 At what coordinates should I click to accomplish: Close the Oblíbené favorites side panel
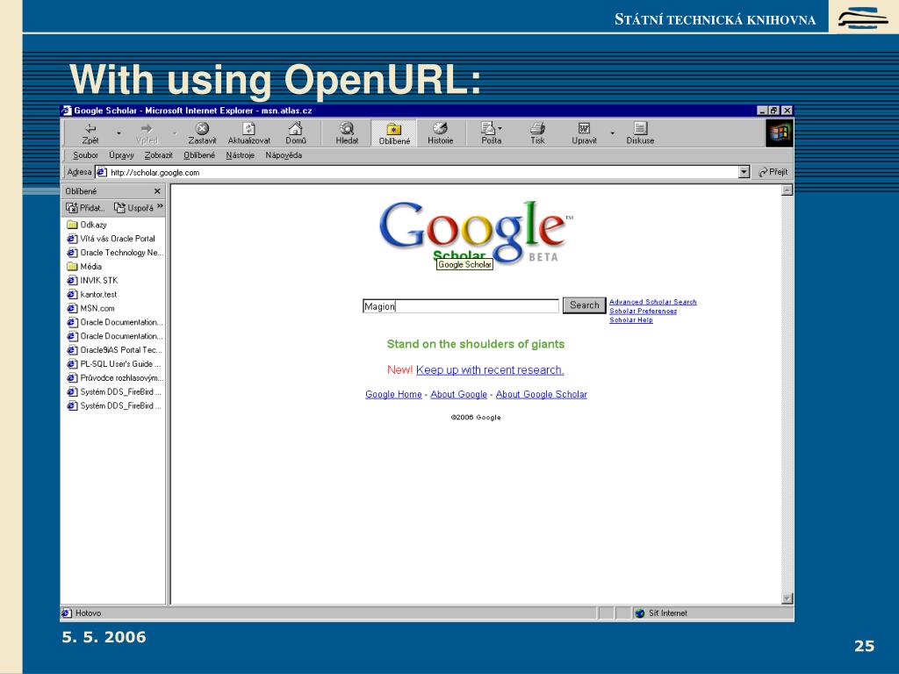157,191
